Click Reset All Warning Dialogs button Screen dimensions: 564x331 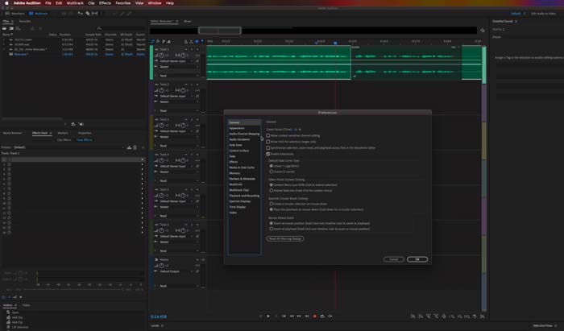pyautogui.click(x=285, y=238)
